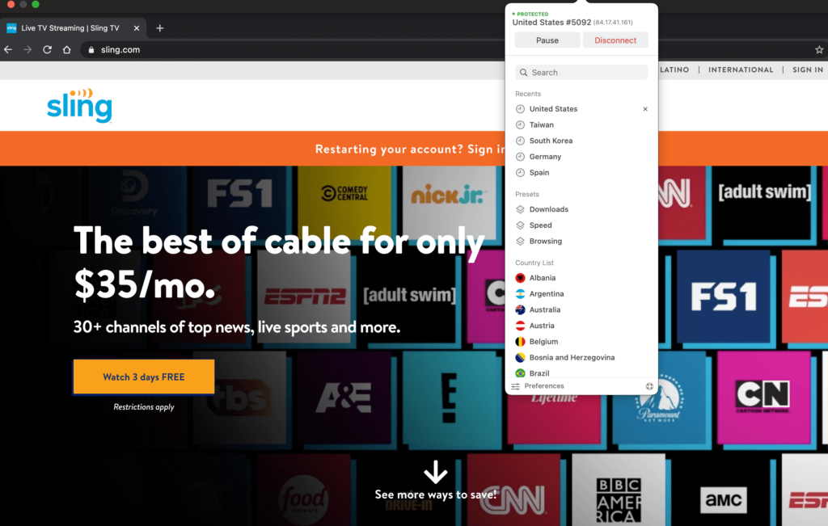828x526 pixels.
Task: Remove United States from recents
Action: [x=645, y=109]
